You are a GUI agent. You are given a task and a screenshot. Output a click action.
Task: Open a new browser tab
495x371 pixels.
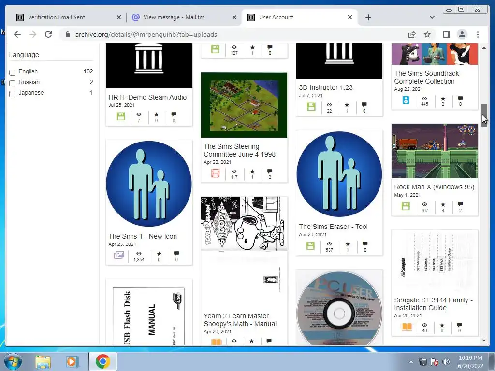(x=368, y=17)
